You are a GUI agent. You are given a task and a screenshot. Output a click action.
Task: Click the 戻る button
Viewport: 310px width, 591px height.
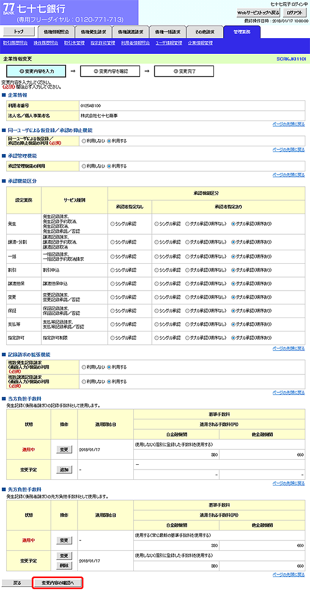click(17, 582)
